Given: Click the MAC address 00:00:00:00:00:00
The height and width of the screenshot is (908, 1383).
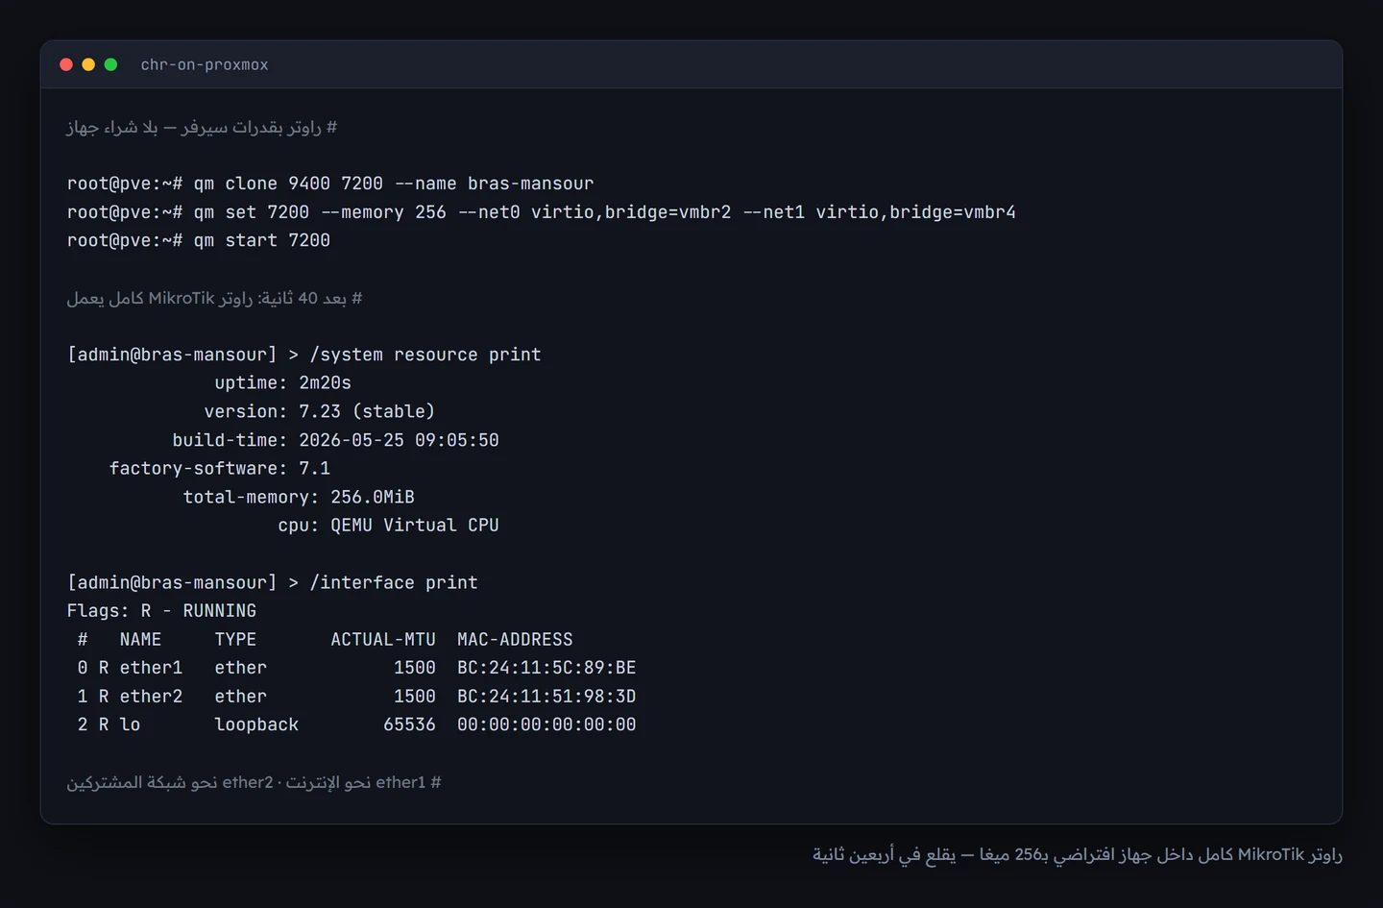Looking at the screenshot, I should [x=546, y=724].
